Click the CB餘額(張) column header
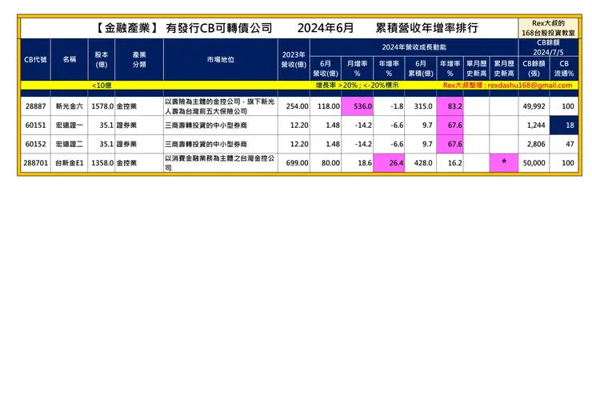592x418 pixels. 534,68
